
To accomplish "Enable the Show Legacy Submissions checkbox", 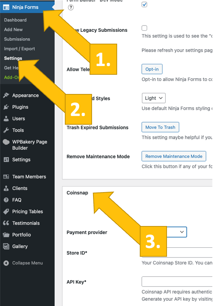I will 144,28.
